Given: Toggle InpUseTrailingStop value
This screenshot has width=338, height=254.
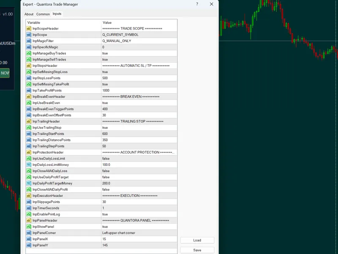Looking at the screenshot, I should 139,128.
